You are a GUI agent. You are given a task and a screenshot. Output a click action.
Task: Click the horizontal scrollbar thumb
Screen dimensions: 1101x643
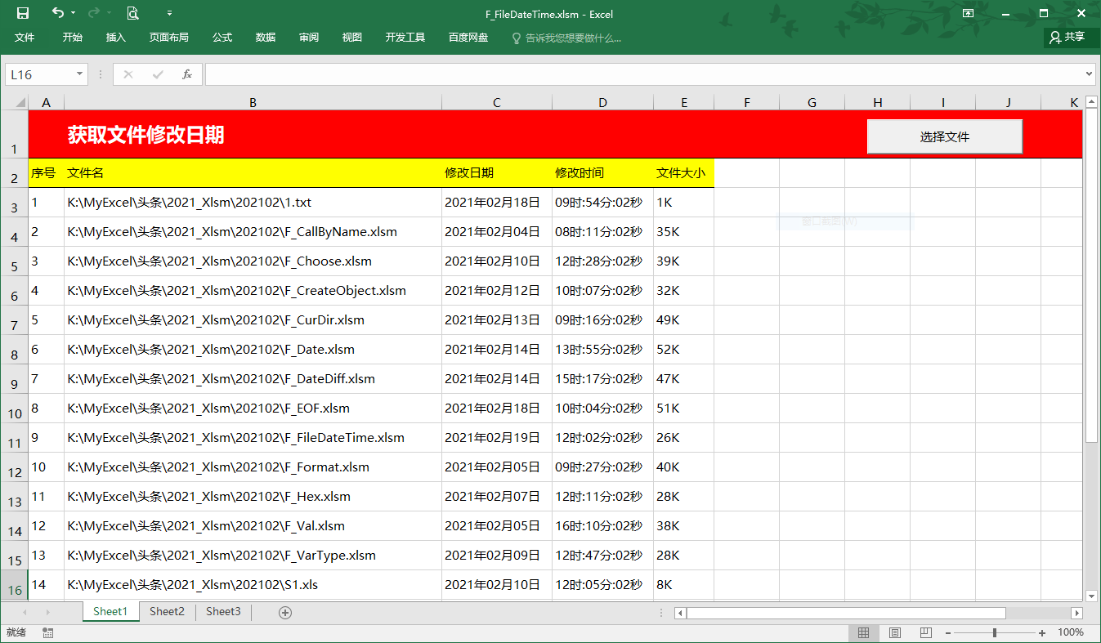(846, 613)
